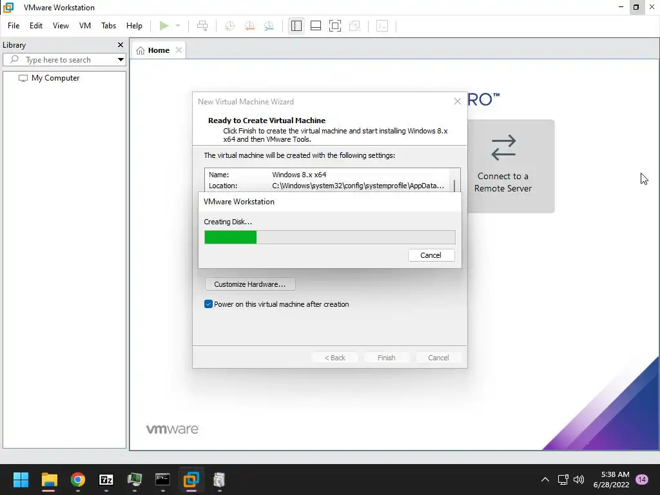Open the library search filter dropdown
Viewport: 660px width, 495px height.
pos(121,59)
